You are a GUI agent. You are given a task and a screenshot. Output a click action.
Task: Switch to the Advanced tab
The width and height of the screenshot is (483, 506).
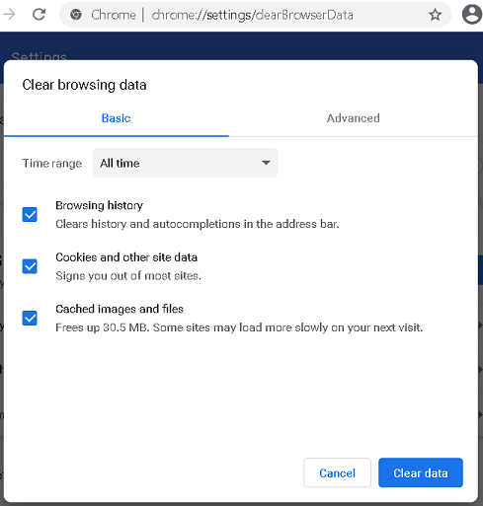point(353,118)
